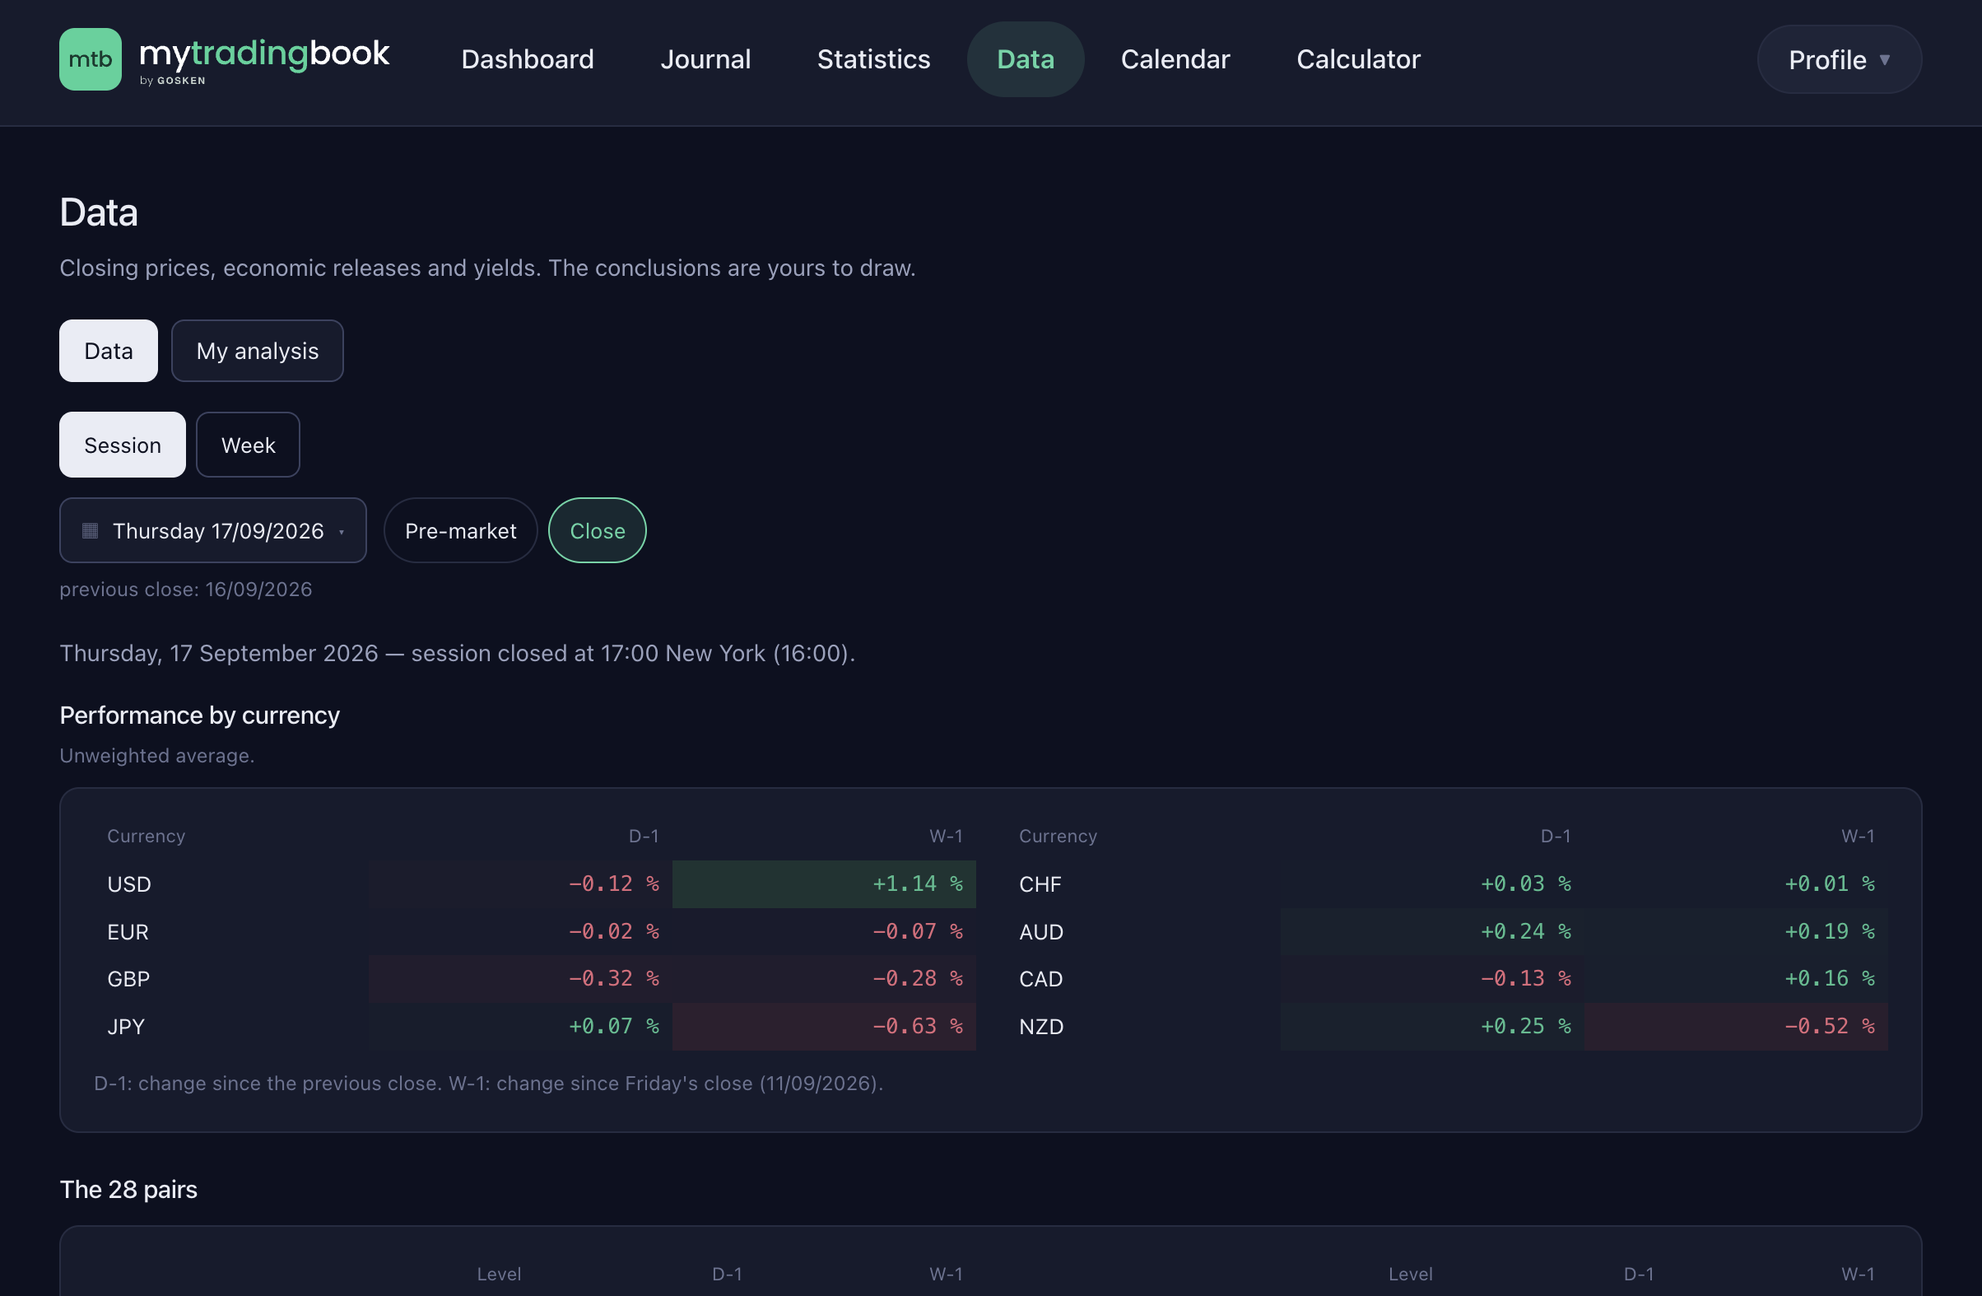Click the 'Performance by currency' heading
This screenshot has height=1296, width=1982.
click(200, 716)
